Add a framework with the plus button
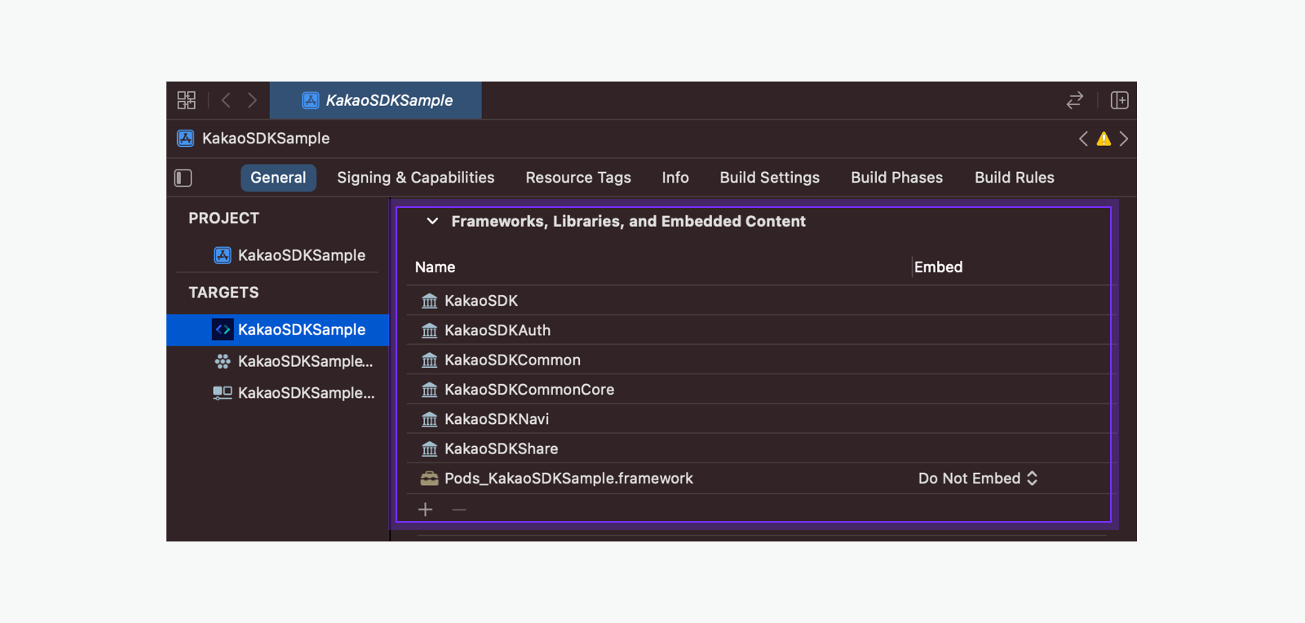This screenshot has width=1305, height=623. point(425,510)
